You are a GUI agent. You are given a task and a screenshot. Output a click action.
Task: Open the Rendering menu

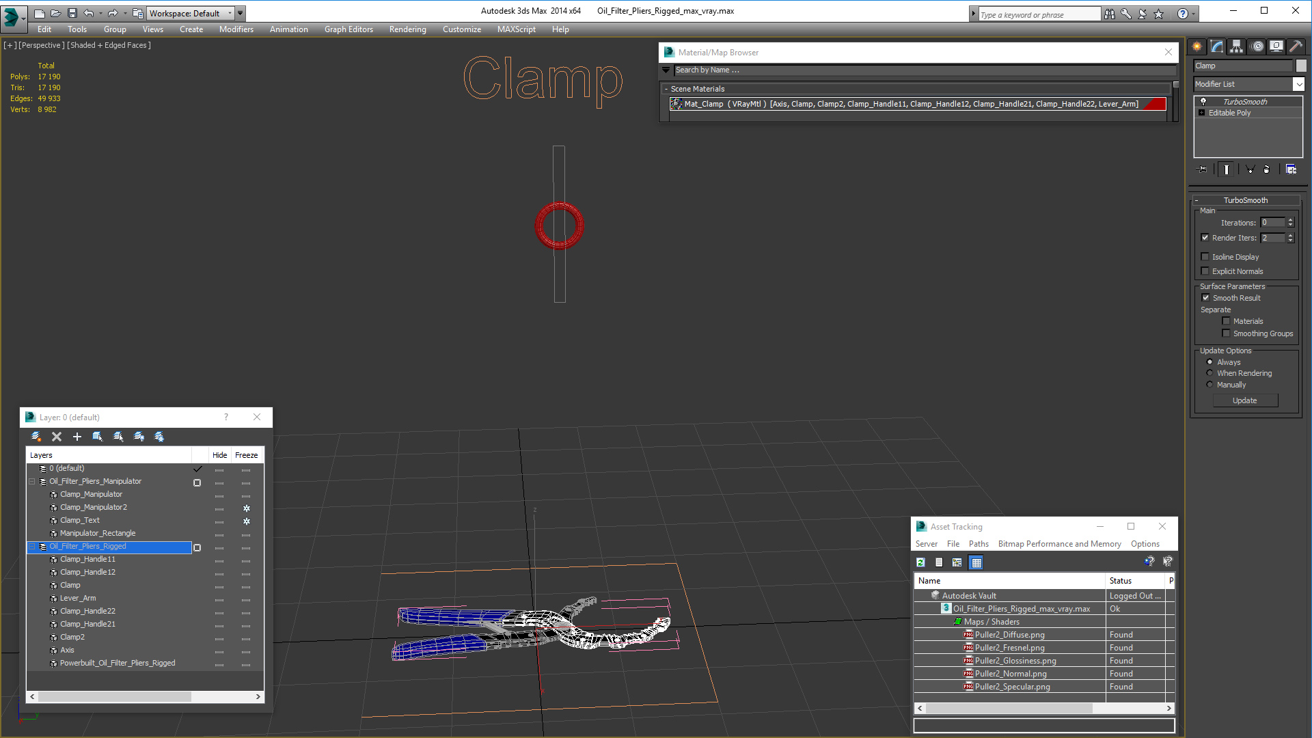pyautogui.click(x=408, y=29)
